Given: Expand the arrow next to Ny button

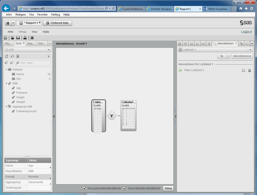Looking at the screenshot, I should point(228,56).
